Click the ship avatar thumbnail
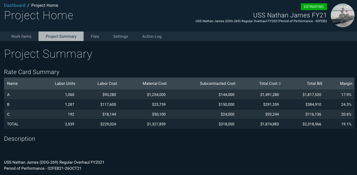Screen dimensions: 357x175 (342, 15)
